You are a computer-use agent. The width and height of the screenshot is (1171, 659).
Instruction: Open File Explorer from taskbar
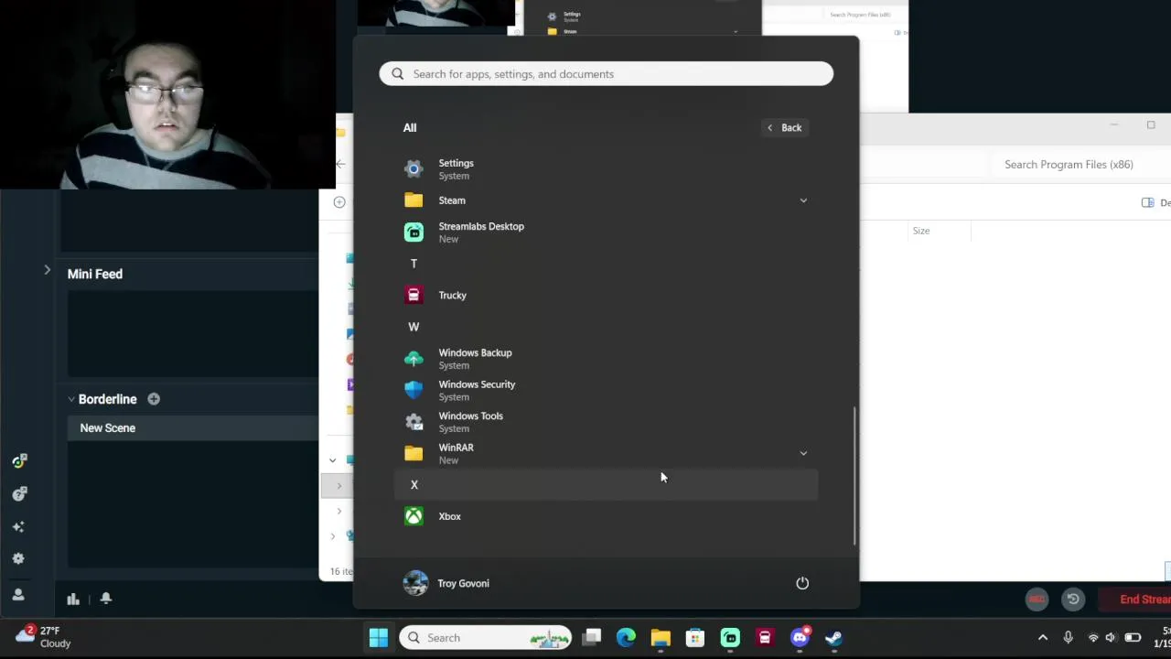click(661, 638)
